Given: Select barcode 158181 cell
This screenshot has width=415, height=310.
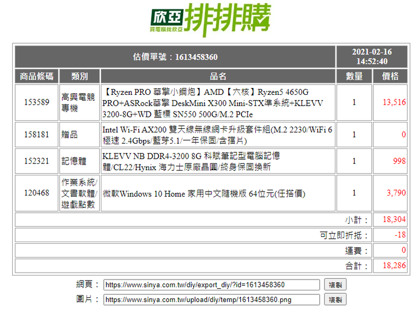Looking at the screenshot, I should click(x=36, y=135).
